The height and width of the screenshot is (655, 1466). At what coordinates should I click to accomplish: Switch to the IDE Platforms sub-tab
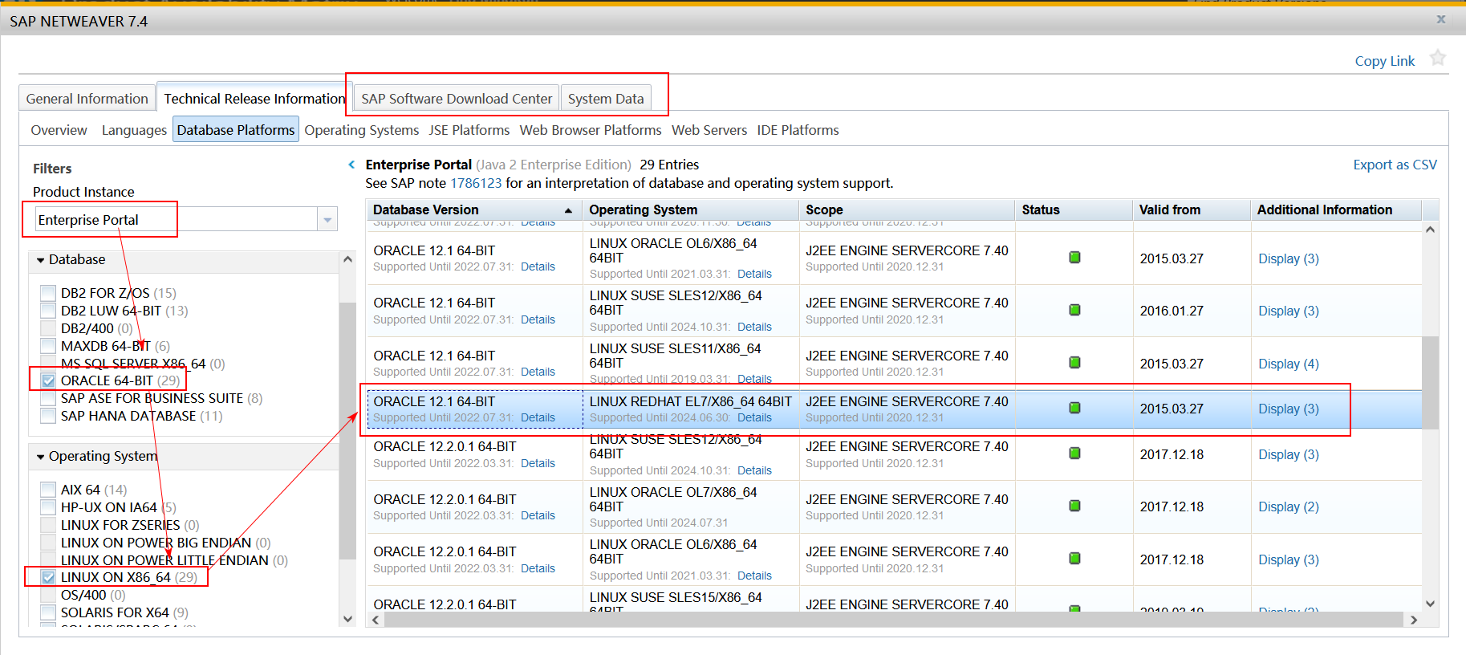798,130
